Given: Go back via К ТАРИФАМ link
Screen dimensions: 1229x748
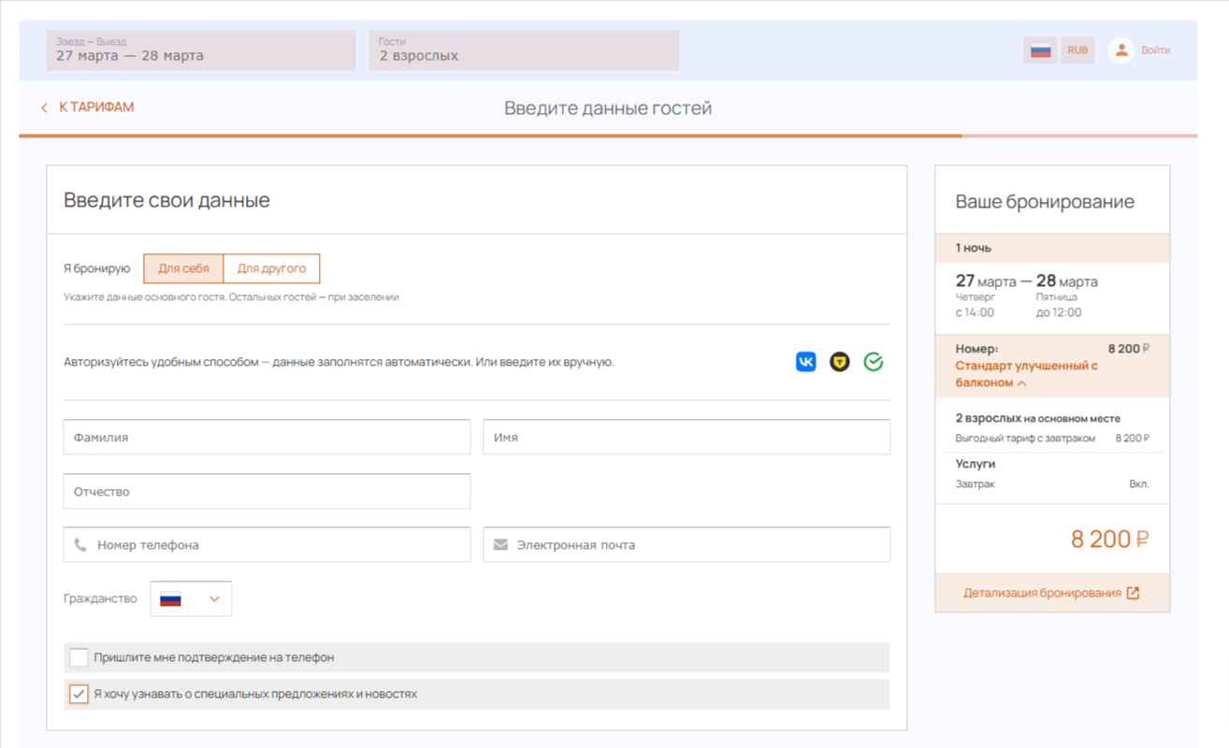Looking at the screenshot, I should (96, 108).
